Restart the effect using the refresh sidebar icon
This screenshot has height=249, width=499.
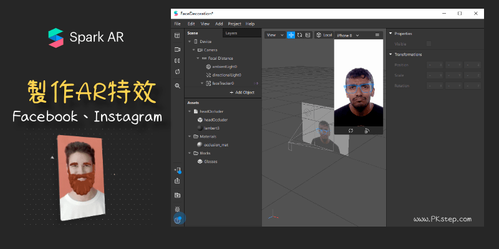(177, 72)
